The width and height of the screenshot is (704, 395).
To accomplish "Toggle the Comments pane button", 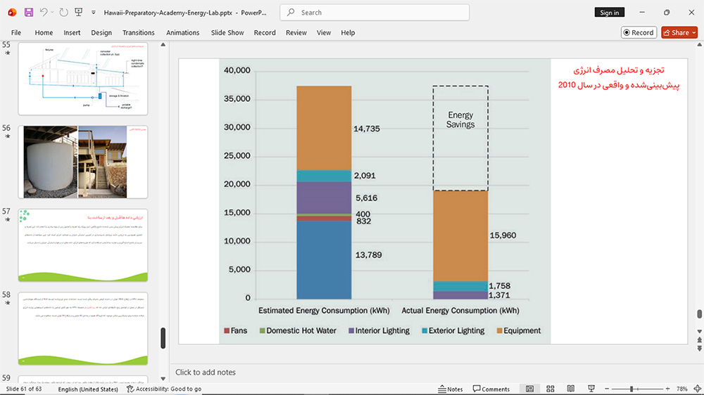I will pos(491,389).
